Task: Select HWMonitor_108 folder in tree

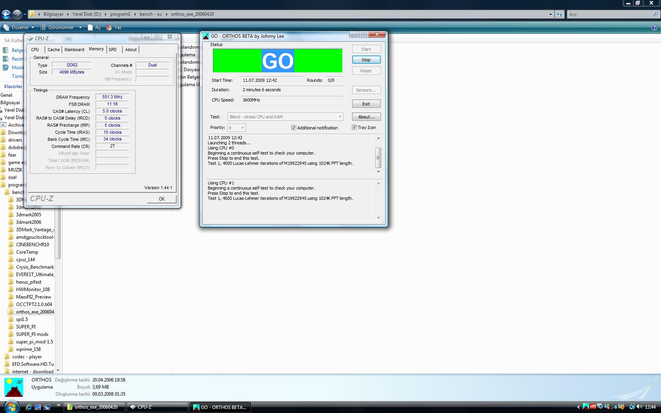Action: click(x=33, y=289)
